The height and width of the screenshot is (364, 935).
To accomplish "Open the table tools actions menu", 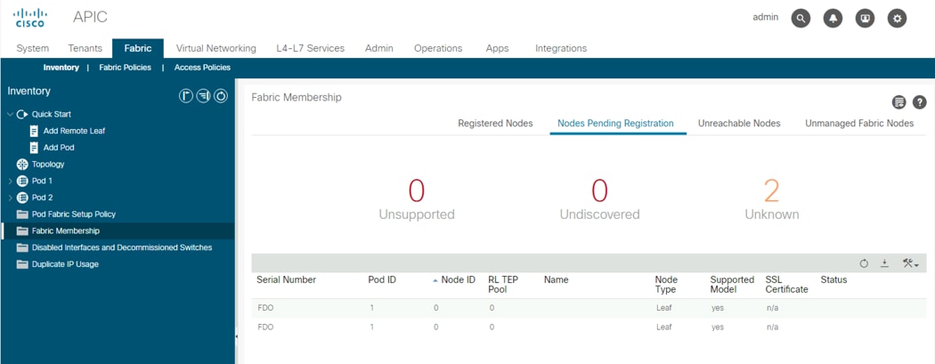I will pyautogui.click(x=911, y=263).
